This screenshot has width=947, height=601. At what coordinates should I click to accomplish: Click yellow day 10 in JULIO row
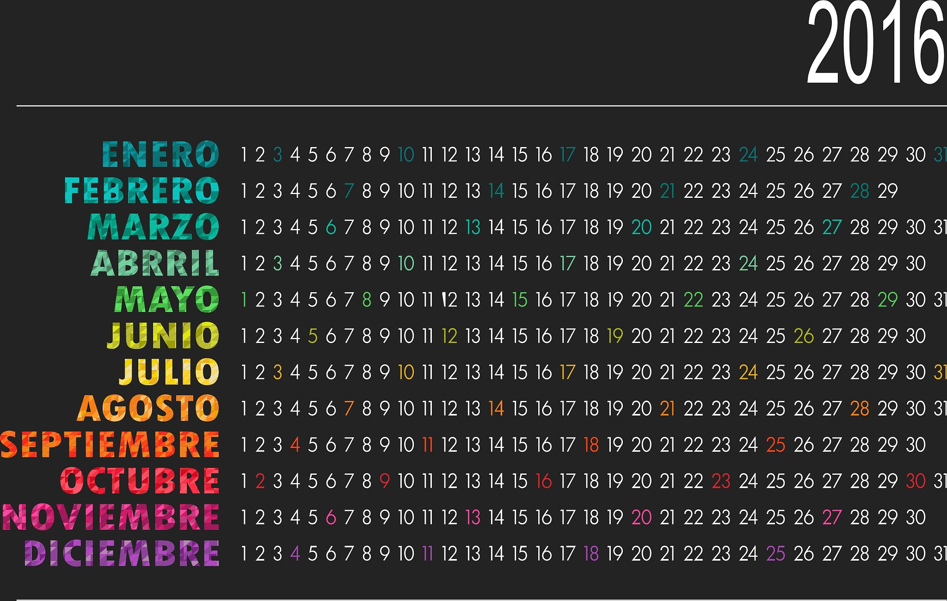pos(406,373)
